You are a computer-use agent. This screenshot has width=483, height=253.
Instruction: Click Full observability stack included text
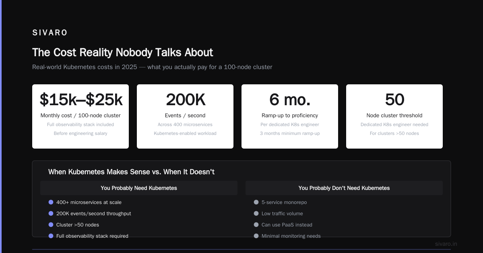point(80,124)
